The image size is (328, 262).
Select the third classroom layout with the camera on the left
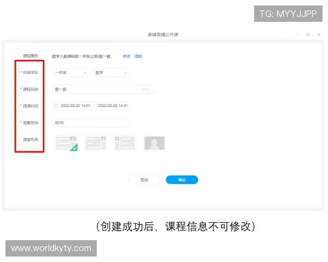pyautogui.click(x=125, y=143)
